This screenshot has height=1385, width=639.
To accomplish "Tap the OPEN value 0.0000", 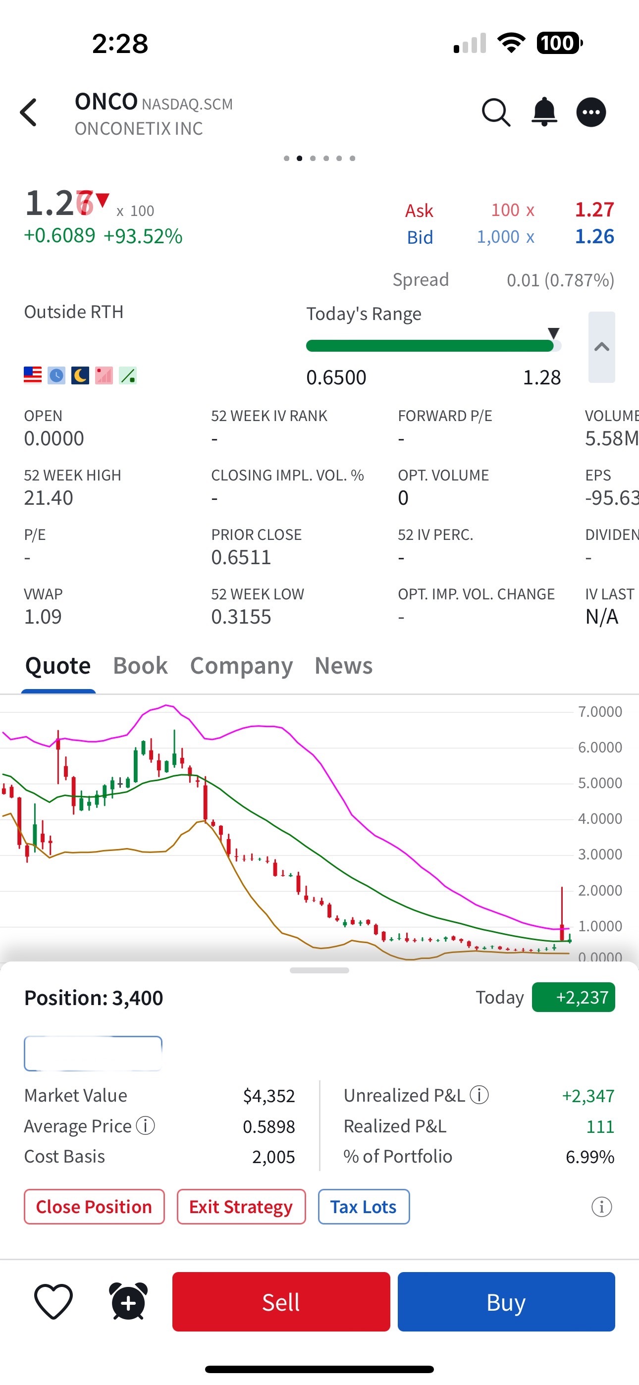I will [x=54, y=439].
